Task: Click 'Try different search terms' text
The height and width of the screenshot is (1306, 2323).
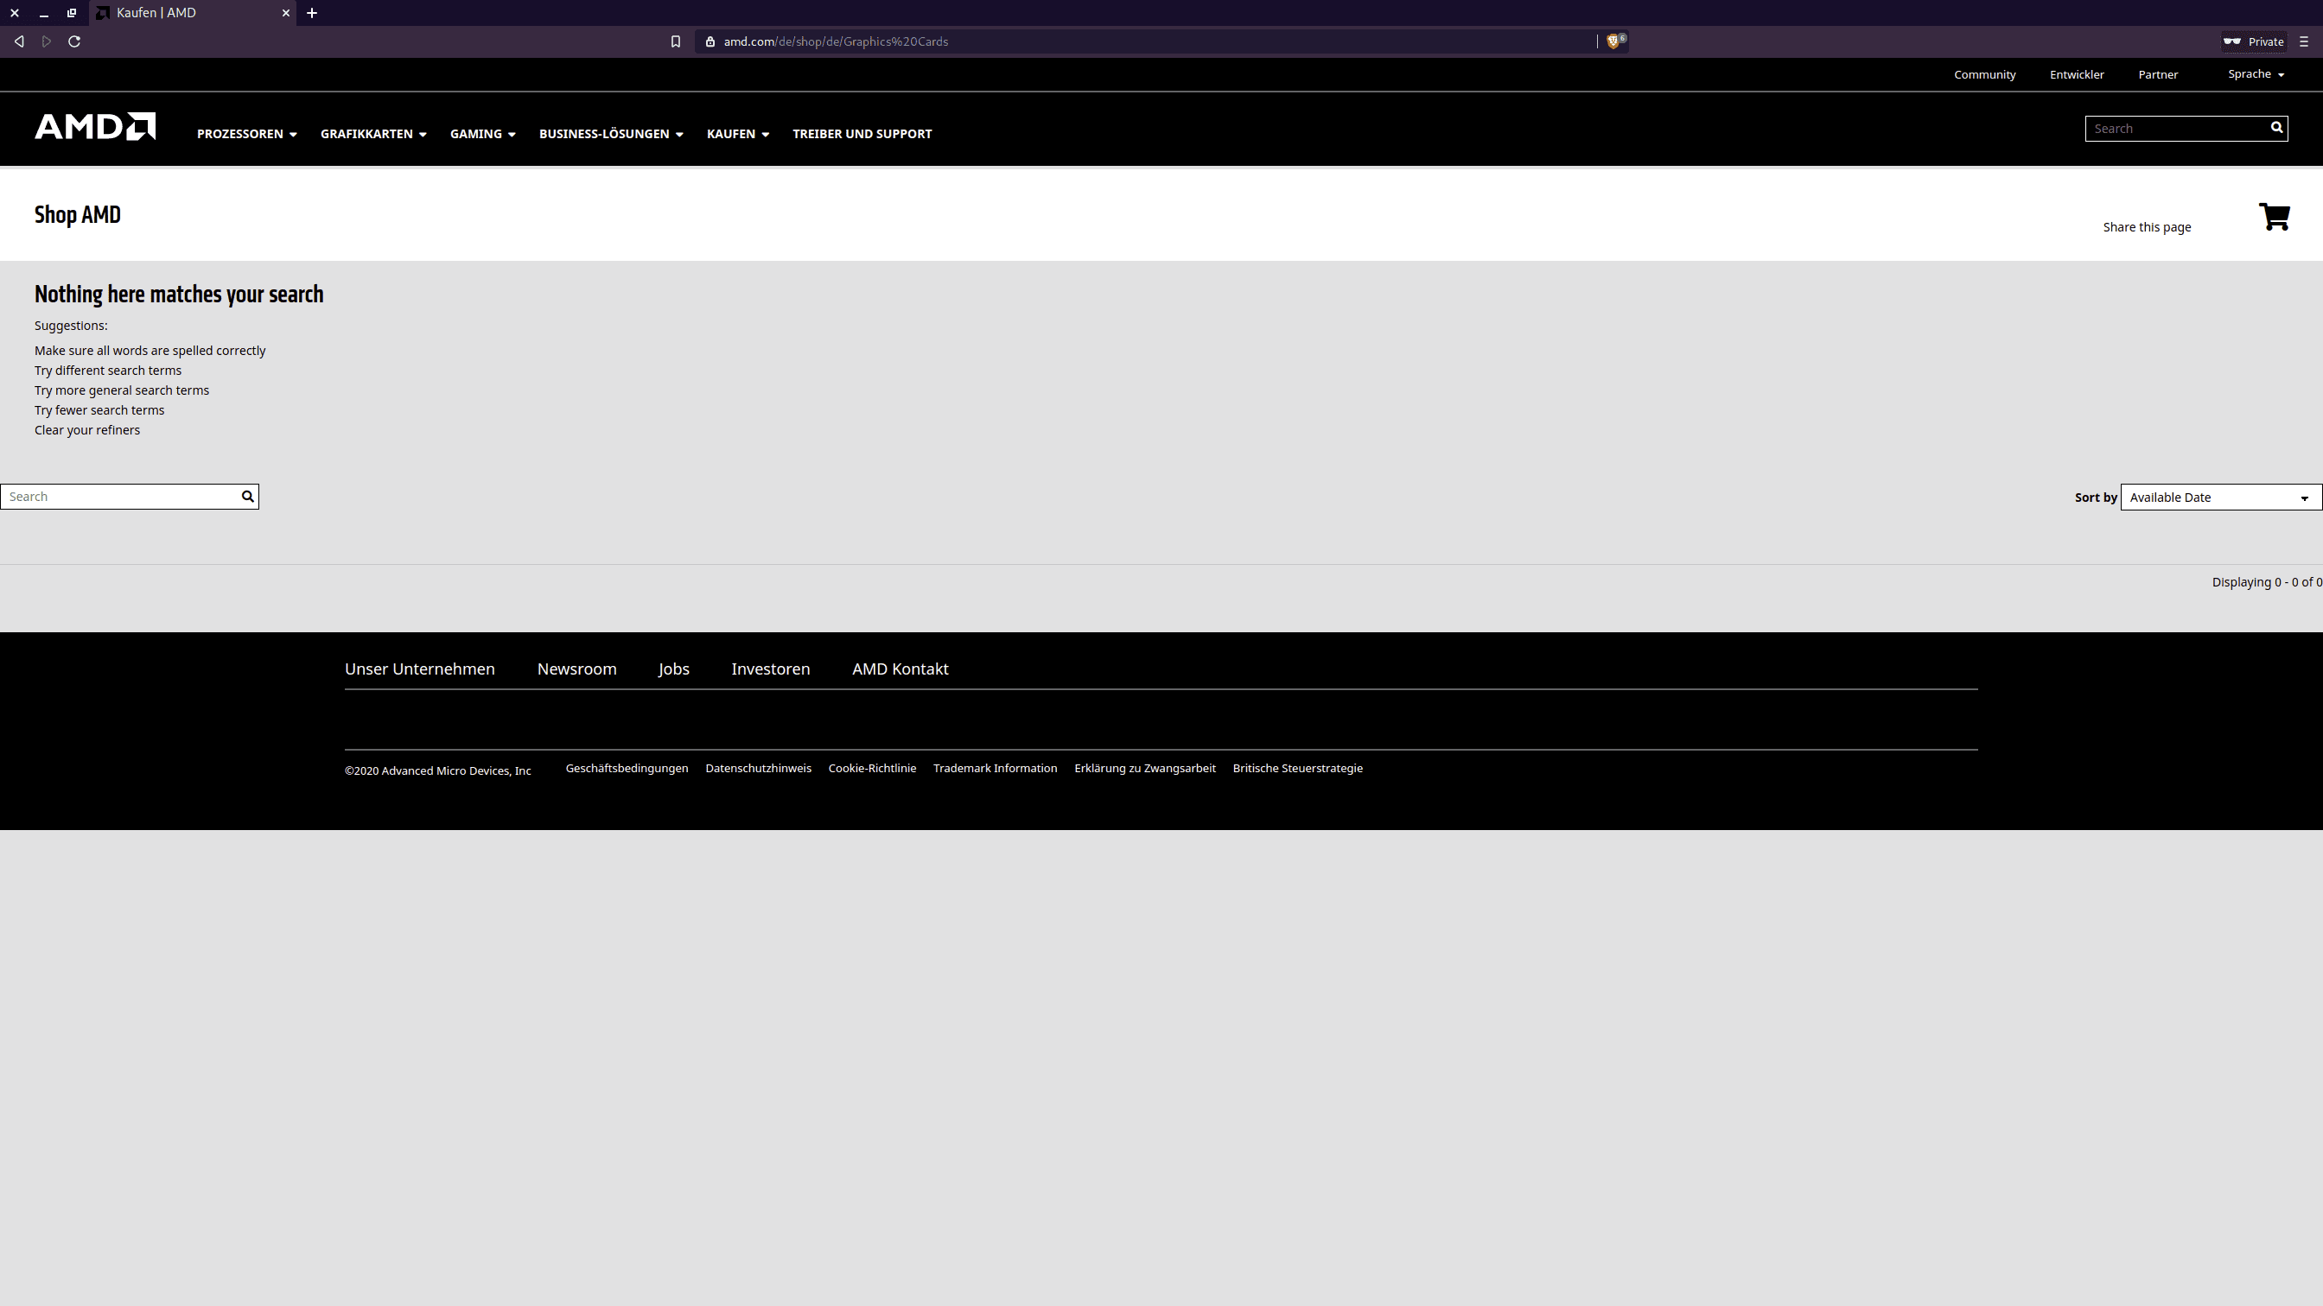Action: coord(108,371)
